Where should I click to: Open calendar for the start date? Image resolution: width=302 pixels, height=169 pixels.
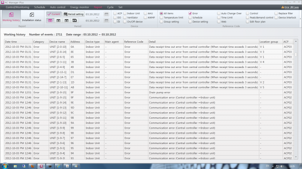(x=106, y=14)
